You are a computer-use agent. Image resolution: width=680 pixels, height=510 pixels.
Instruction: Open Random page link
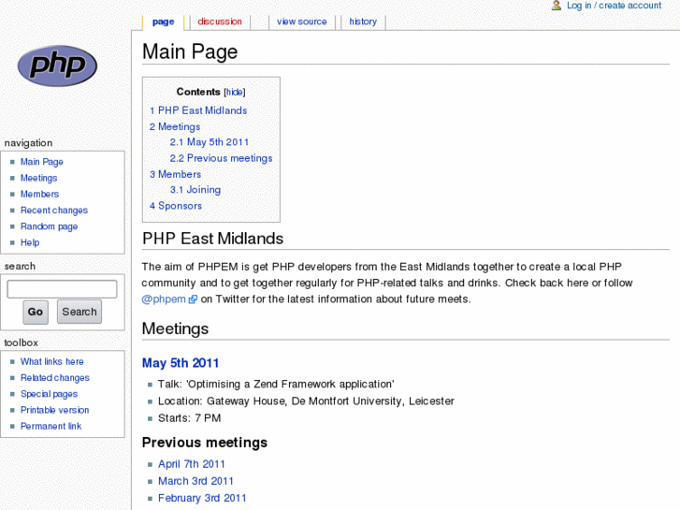tap(49, 226)
